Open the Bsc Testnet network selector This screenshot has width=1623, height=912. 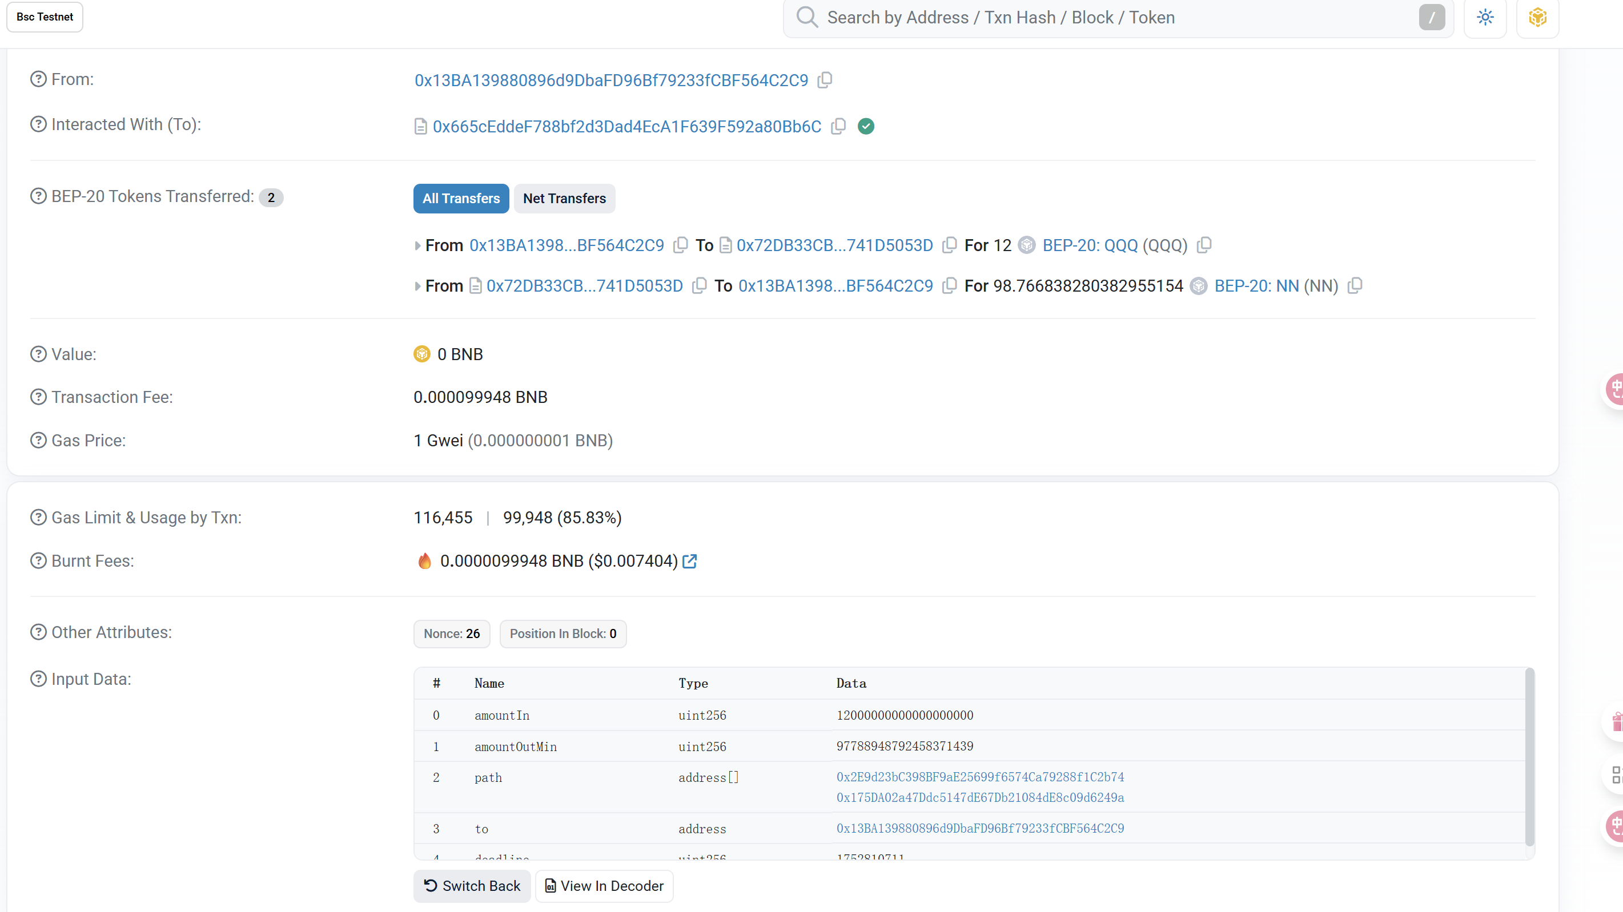click(x=45, y=17)
